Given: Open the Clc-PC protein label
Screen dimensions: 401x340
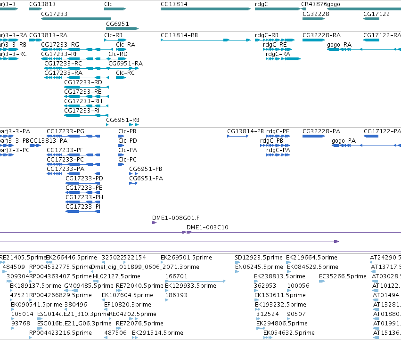Looking at the screenshot, I should (127, 160).
